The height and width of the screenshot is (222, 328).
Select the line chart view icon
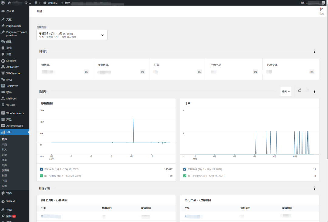299,90
